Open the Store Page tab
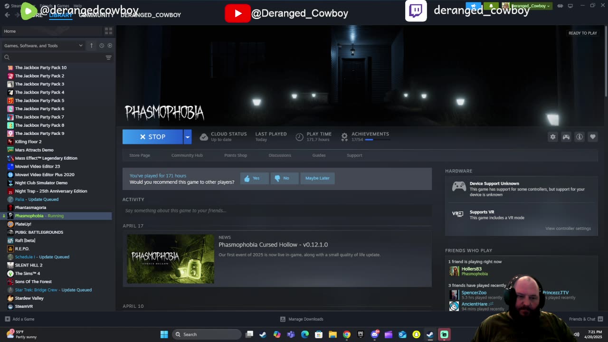Screen dimensions: 608x342 (x=140, y=155)
